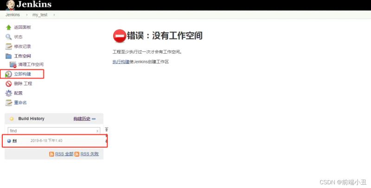The image size is (371, 188).
Task: Open the RSS 失败 link
Action: [x=90, y=154]
